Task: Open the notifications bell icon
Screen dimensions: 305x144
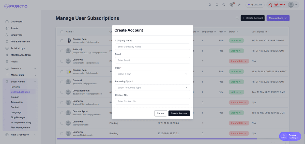Action: tap(217, 5)
